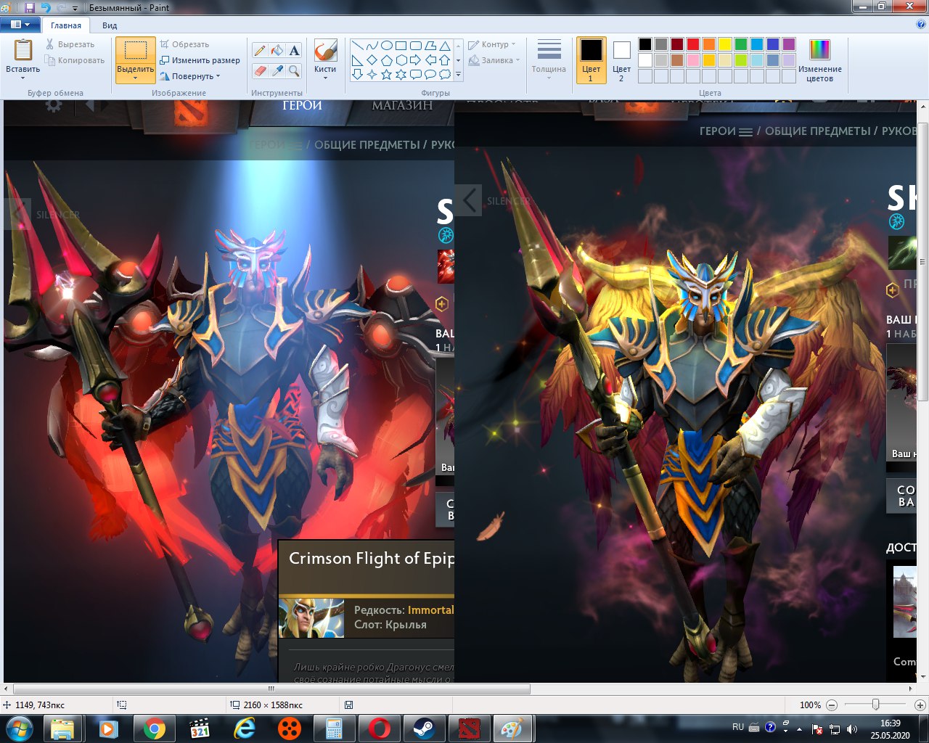Choose the Pentagon shape

pos(386,60)
